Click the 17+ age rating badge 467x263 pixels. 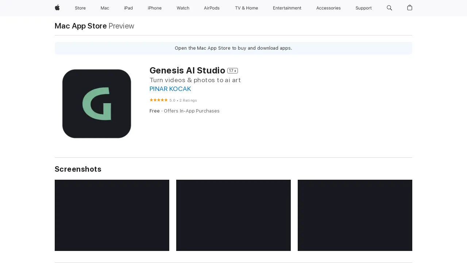pyautogui.click(x=232, y=70)
